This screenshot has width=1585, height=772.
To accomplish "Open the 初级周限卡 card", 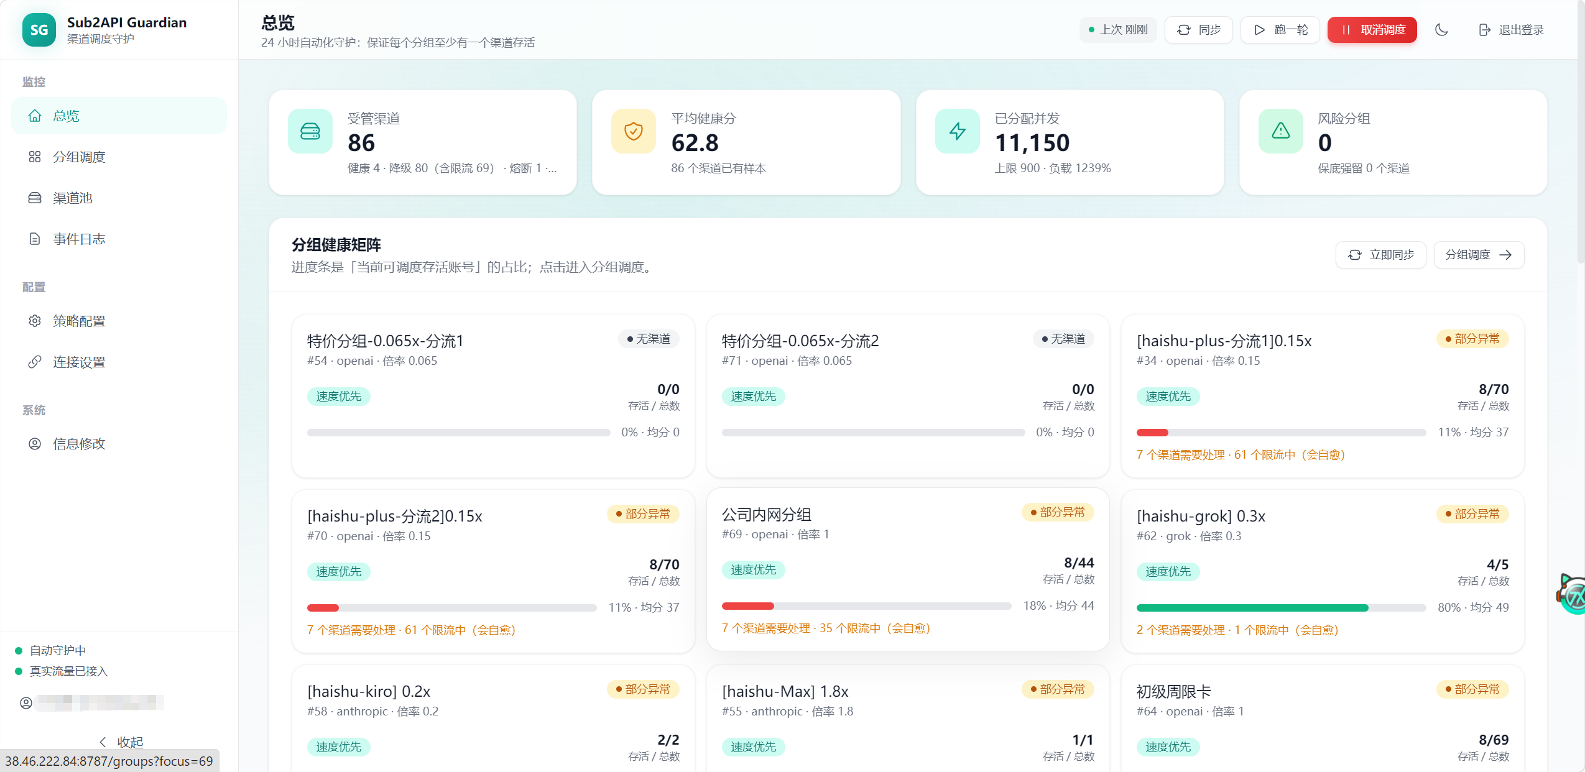I will point(1323,719).
